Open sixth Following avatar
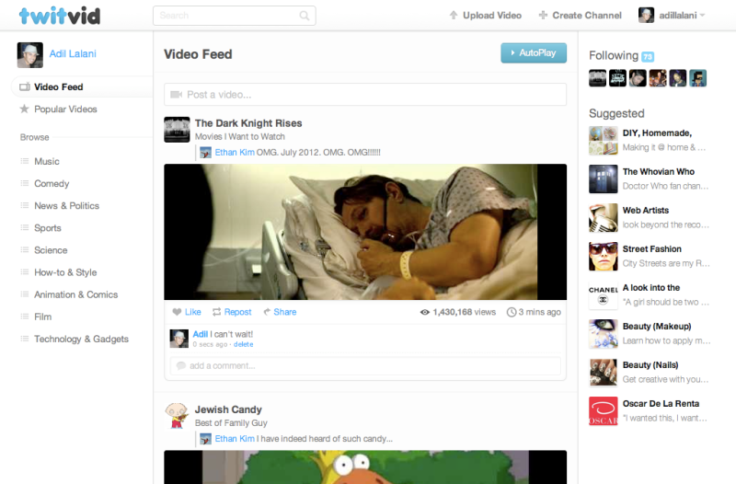The width and height of the screenshot is (736, 484). point(698,78)
